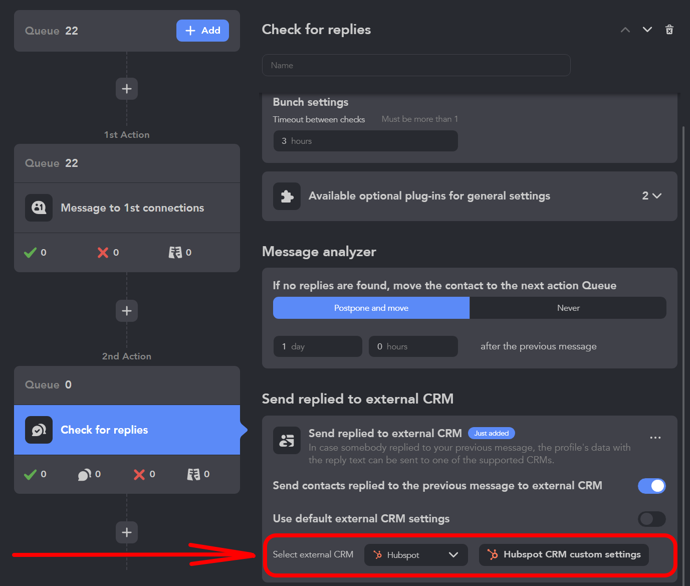Click the Message analyzer heading
Viewport: 690px width, 586px height.
click(x=319, y=252)
